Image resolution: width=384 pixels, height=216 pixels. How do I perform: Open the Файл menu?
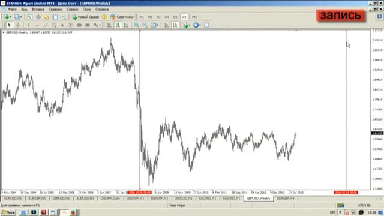[12, 10]
